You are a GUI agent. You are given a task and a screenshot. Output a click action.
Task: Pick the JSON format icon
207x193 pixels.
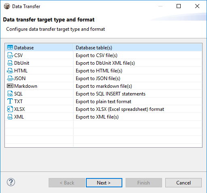(x=10, y=78)
